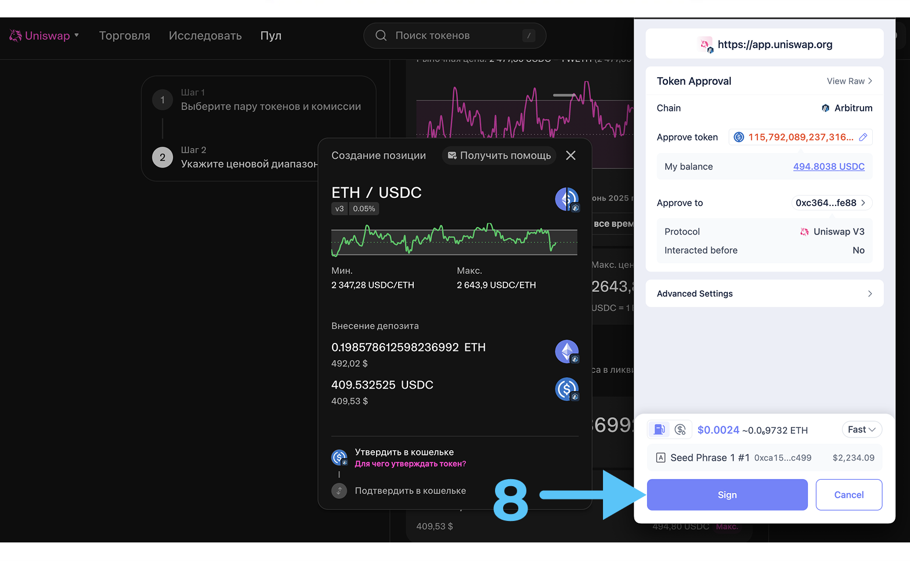Click the ETH/USDC pair icon
The width and height of the screenshot is (910, 561).
[566, 200]
